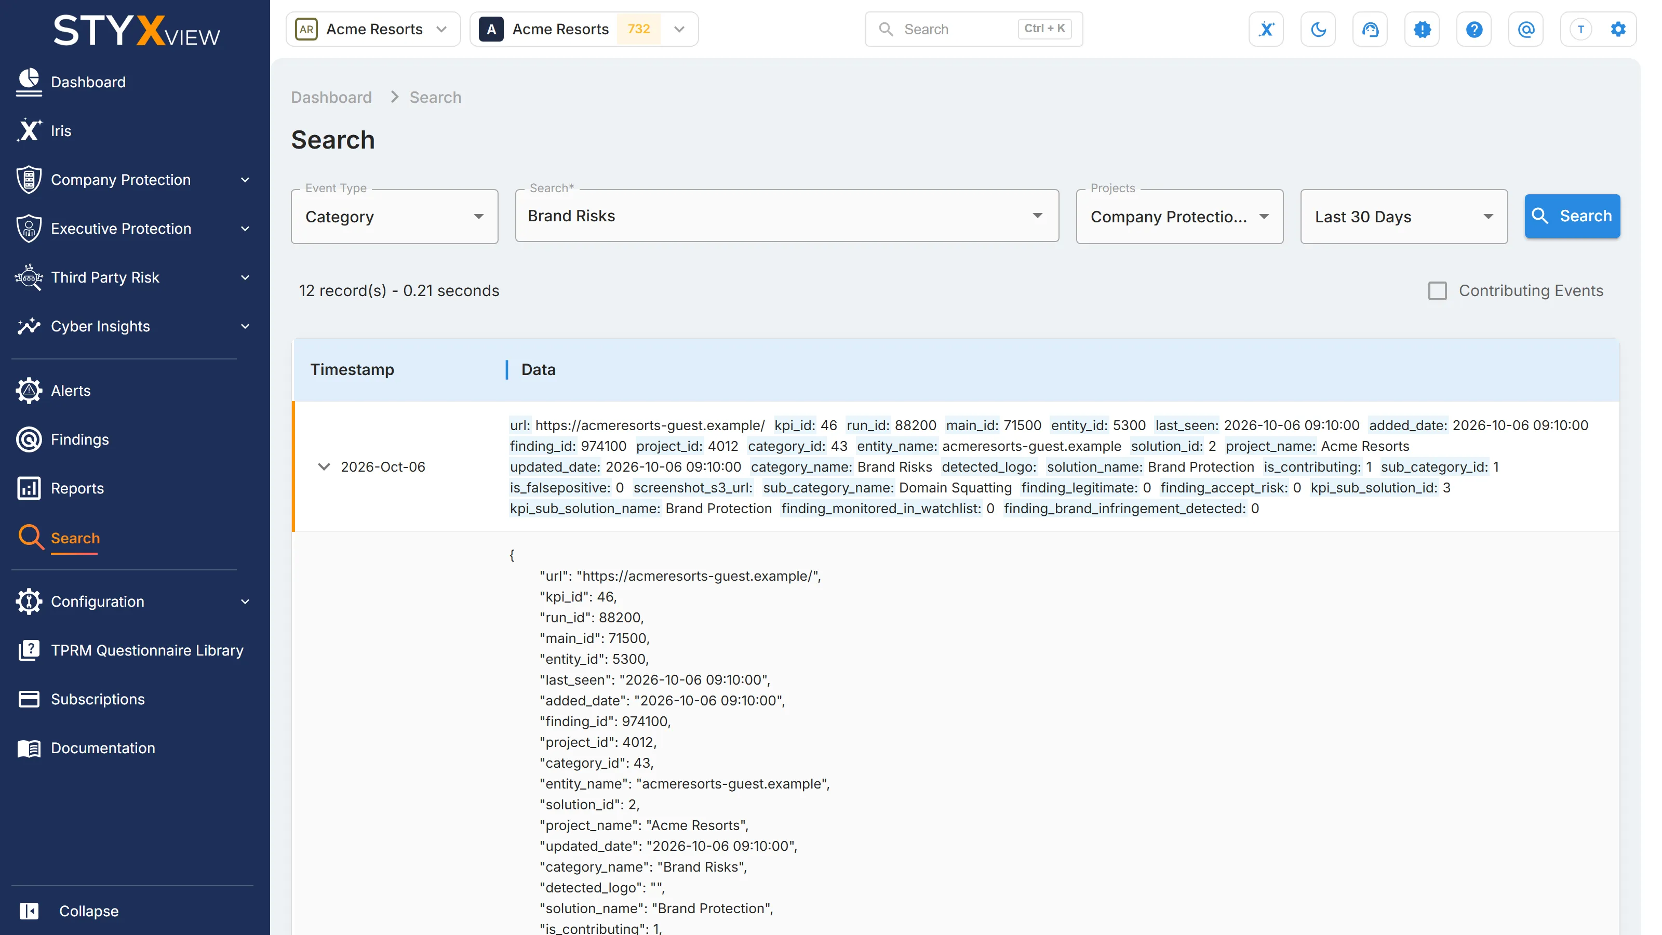Click the AR organization badge icon
This screenshot has height=935, width=1662.
coord(306,29)
